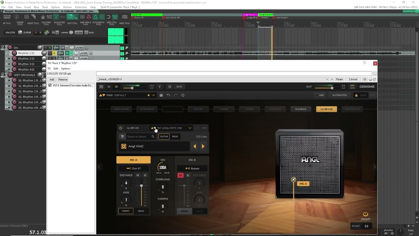Image resolution: width=419 pixels, height=236 pixels.
Task: Save the F000 DEFAULT preset
Action: click(x=161, y=95)
